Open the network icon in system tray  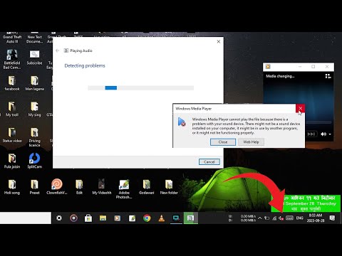274,218
